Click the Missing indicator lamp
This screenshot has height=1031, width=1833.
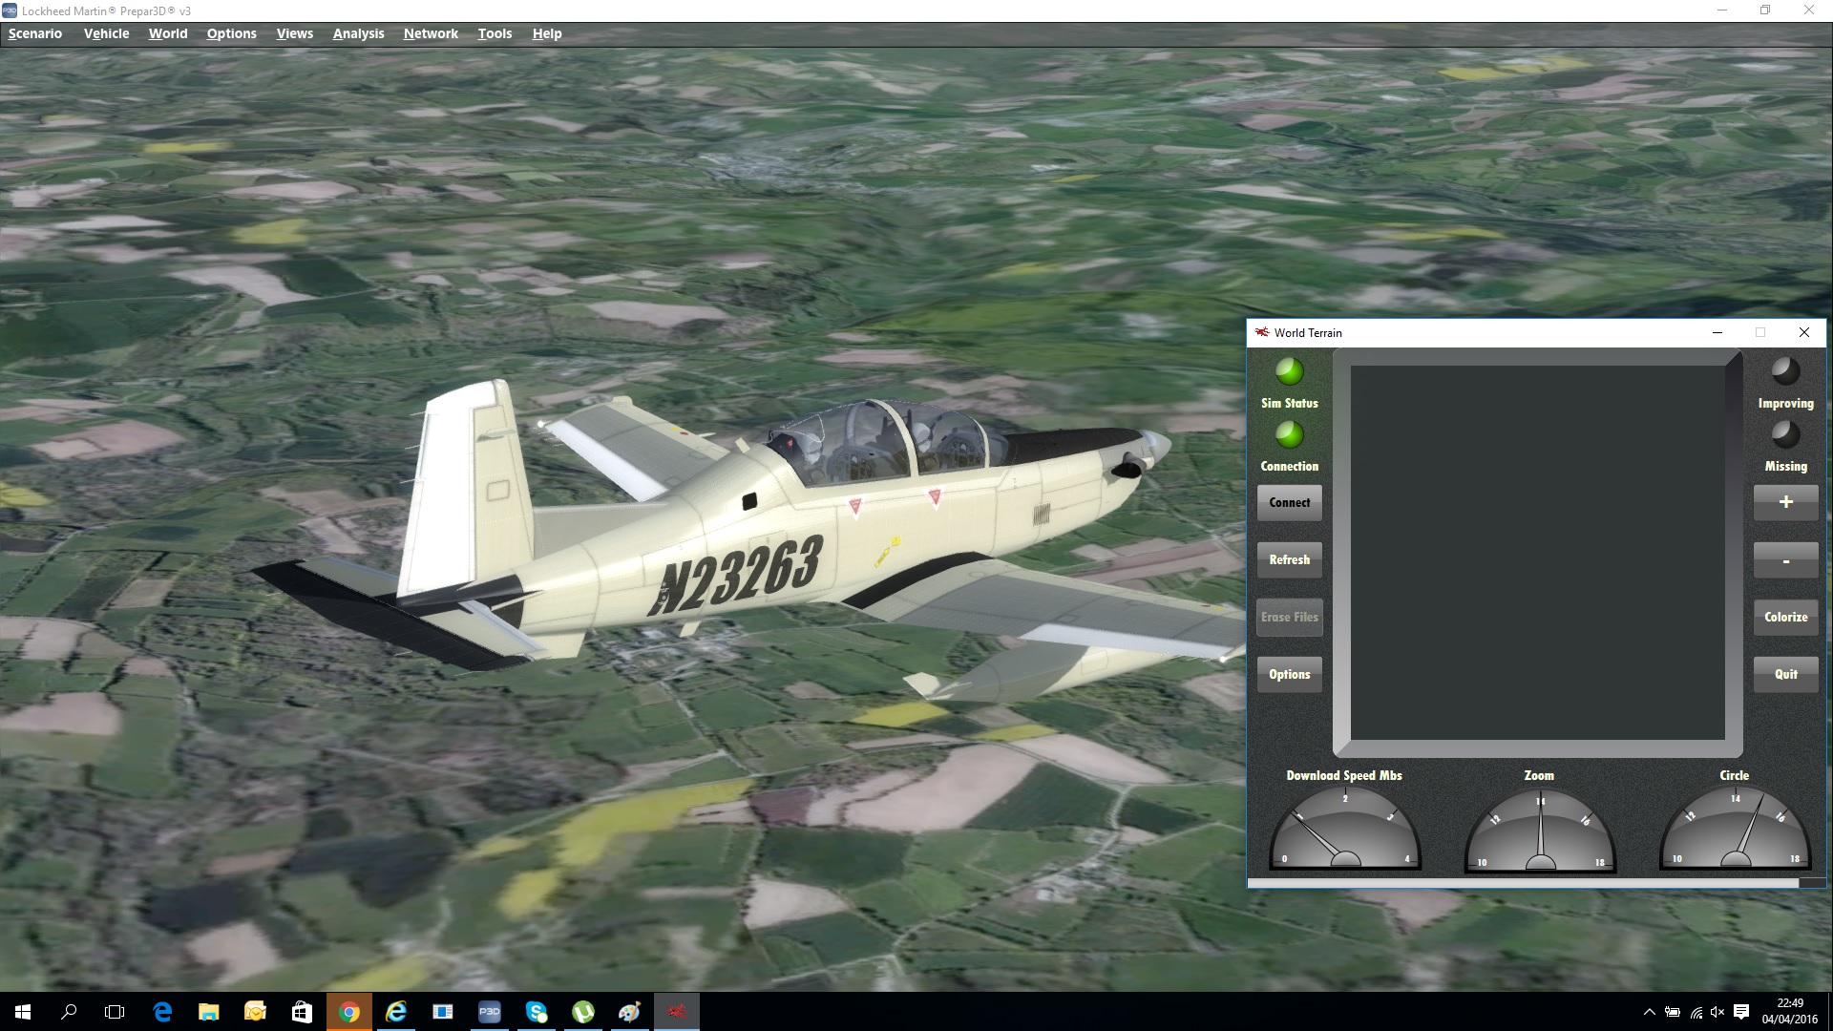(1785, 434)
